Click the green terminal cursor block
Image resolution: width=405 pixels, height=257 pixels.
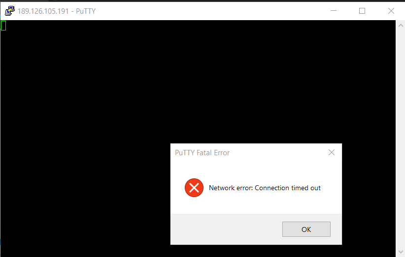pyautogui.click(x=3, y=26)
